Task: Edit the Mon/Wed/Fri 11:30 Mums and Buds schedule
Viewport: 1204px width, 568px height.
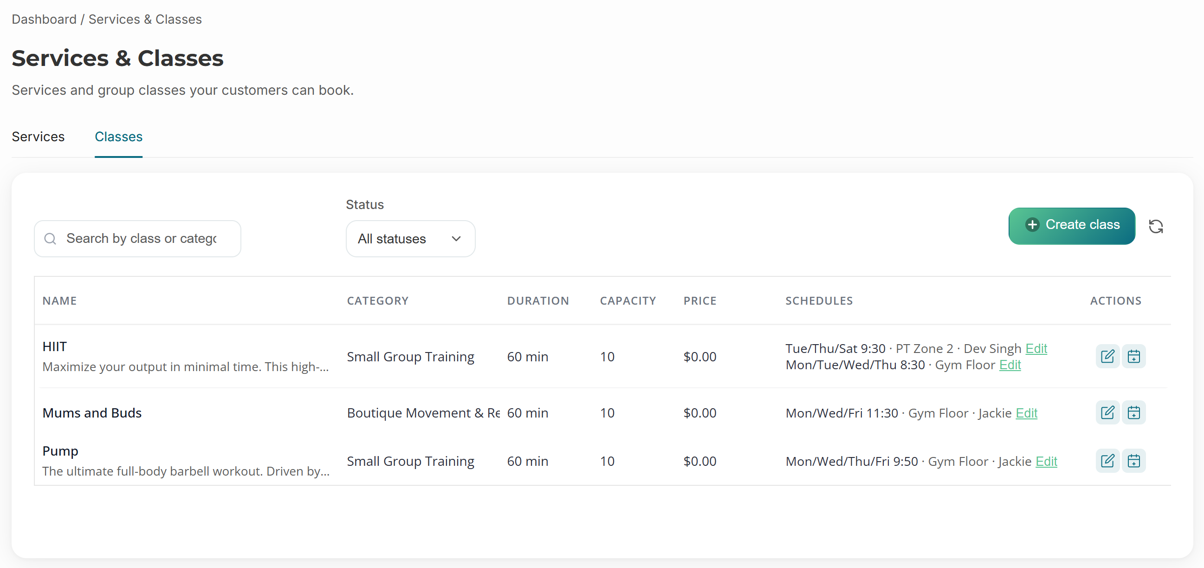Action: coord(1026,413)
